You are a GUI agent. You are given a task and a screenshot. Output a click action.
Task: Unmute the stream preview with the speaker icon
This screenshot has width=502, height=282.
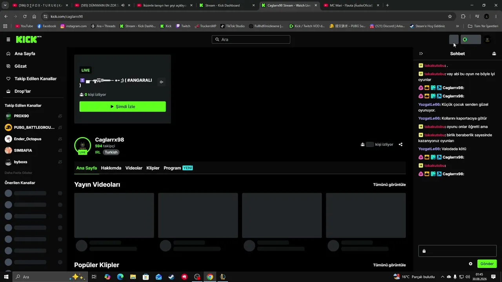click(161, 82)
